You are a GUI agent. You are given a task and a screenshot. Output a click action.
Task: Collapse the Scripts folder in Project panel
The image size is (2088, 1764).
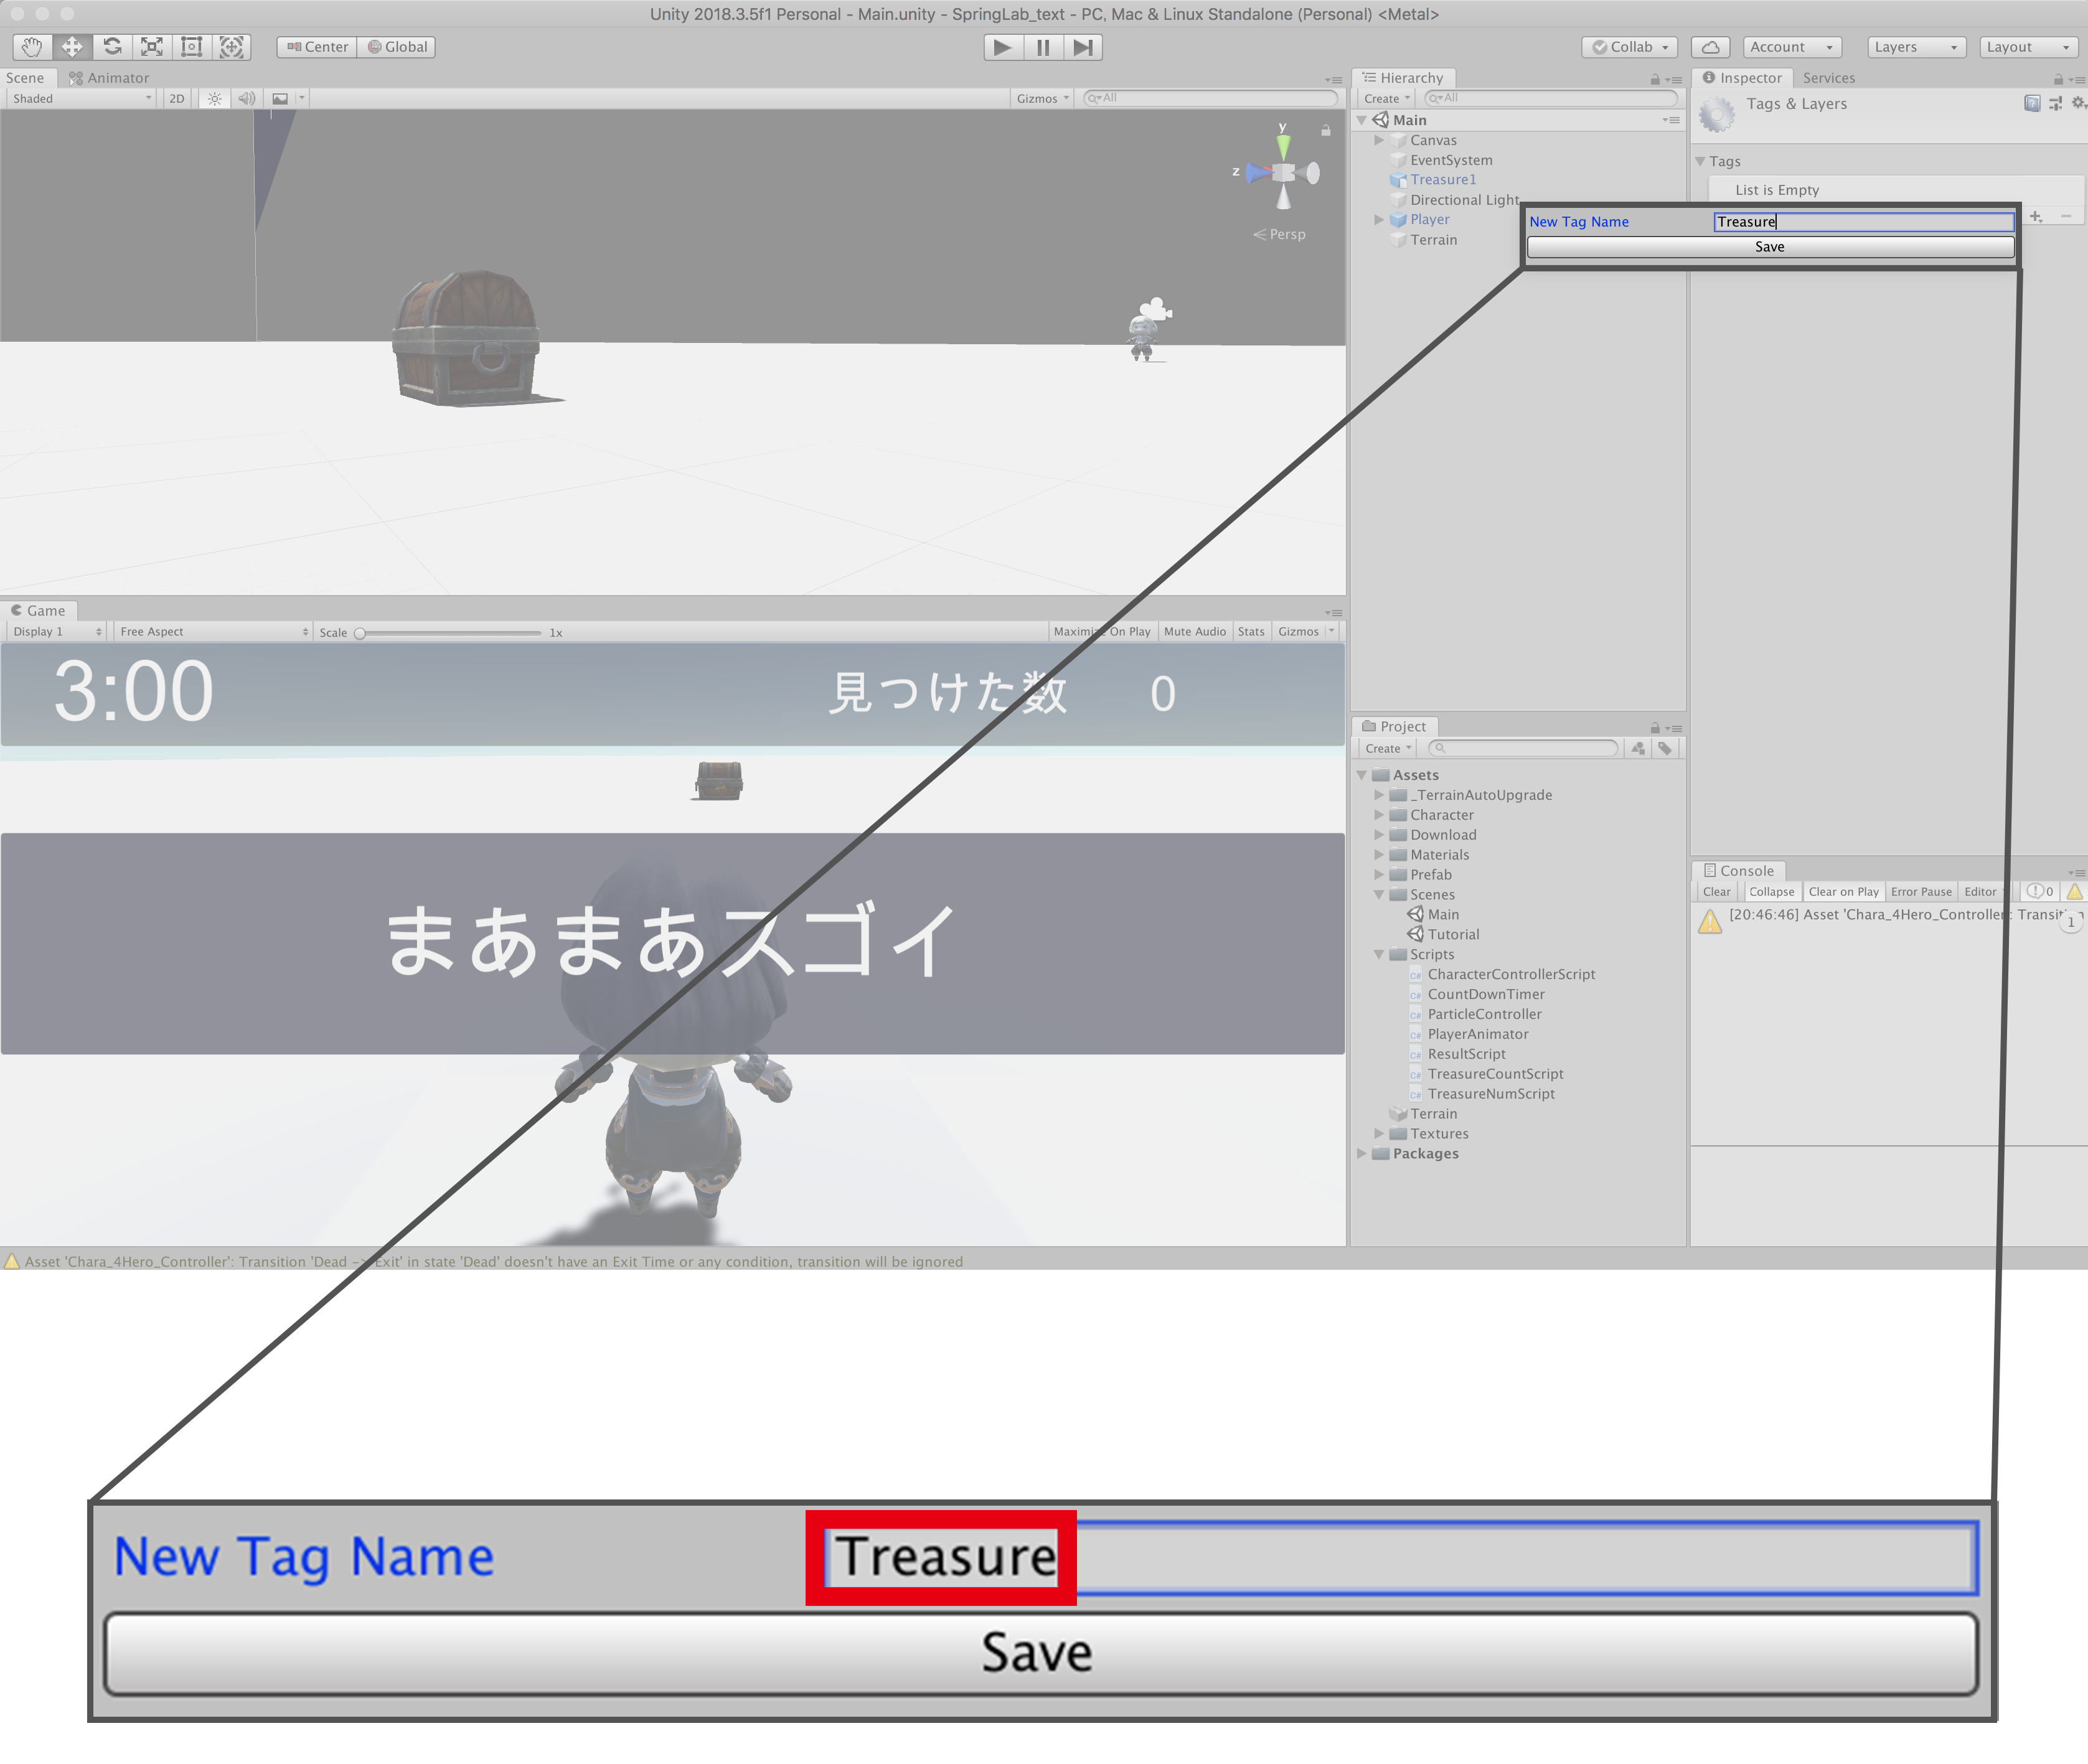[x=1380, y=954]
